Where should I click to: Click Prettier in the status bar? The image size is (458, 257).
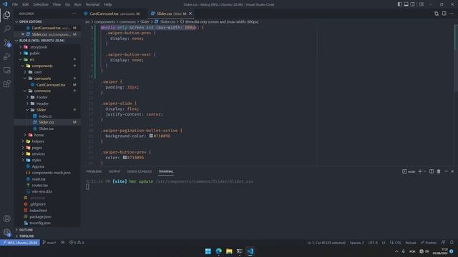pyautogui.click(x=428, y=243)
